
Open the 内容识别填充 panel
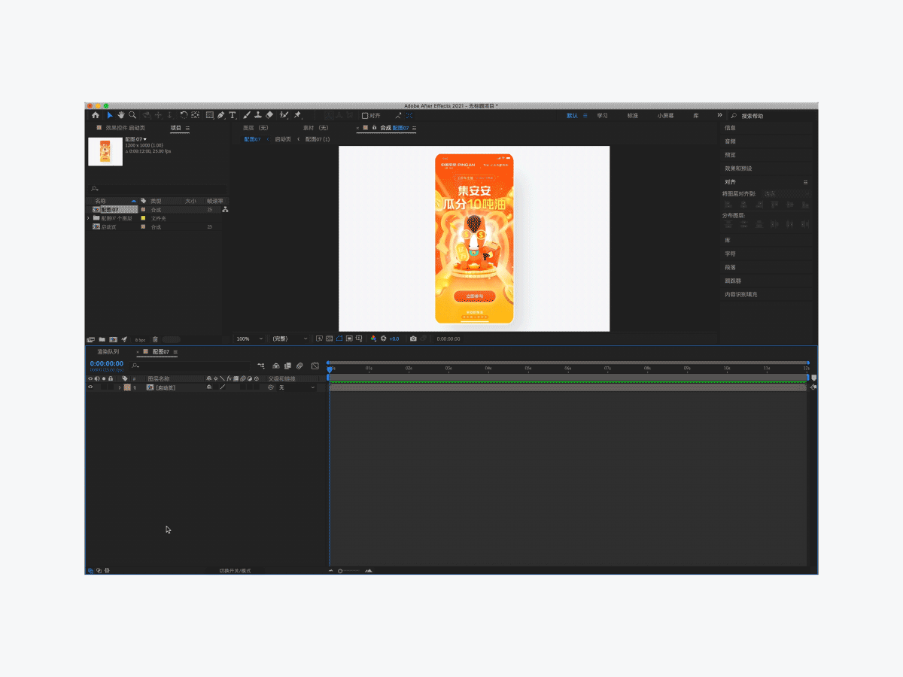pos(741,294)
